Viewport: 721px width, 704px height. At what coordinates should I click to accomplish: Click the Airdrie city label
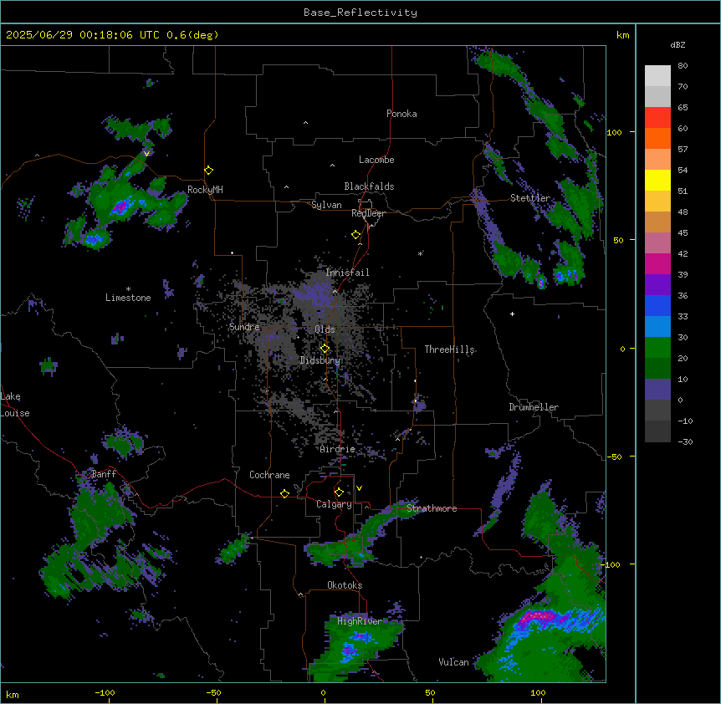point(337,449)
